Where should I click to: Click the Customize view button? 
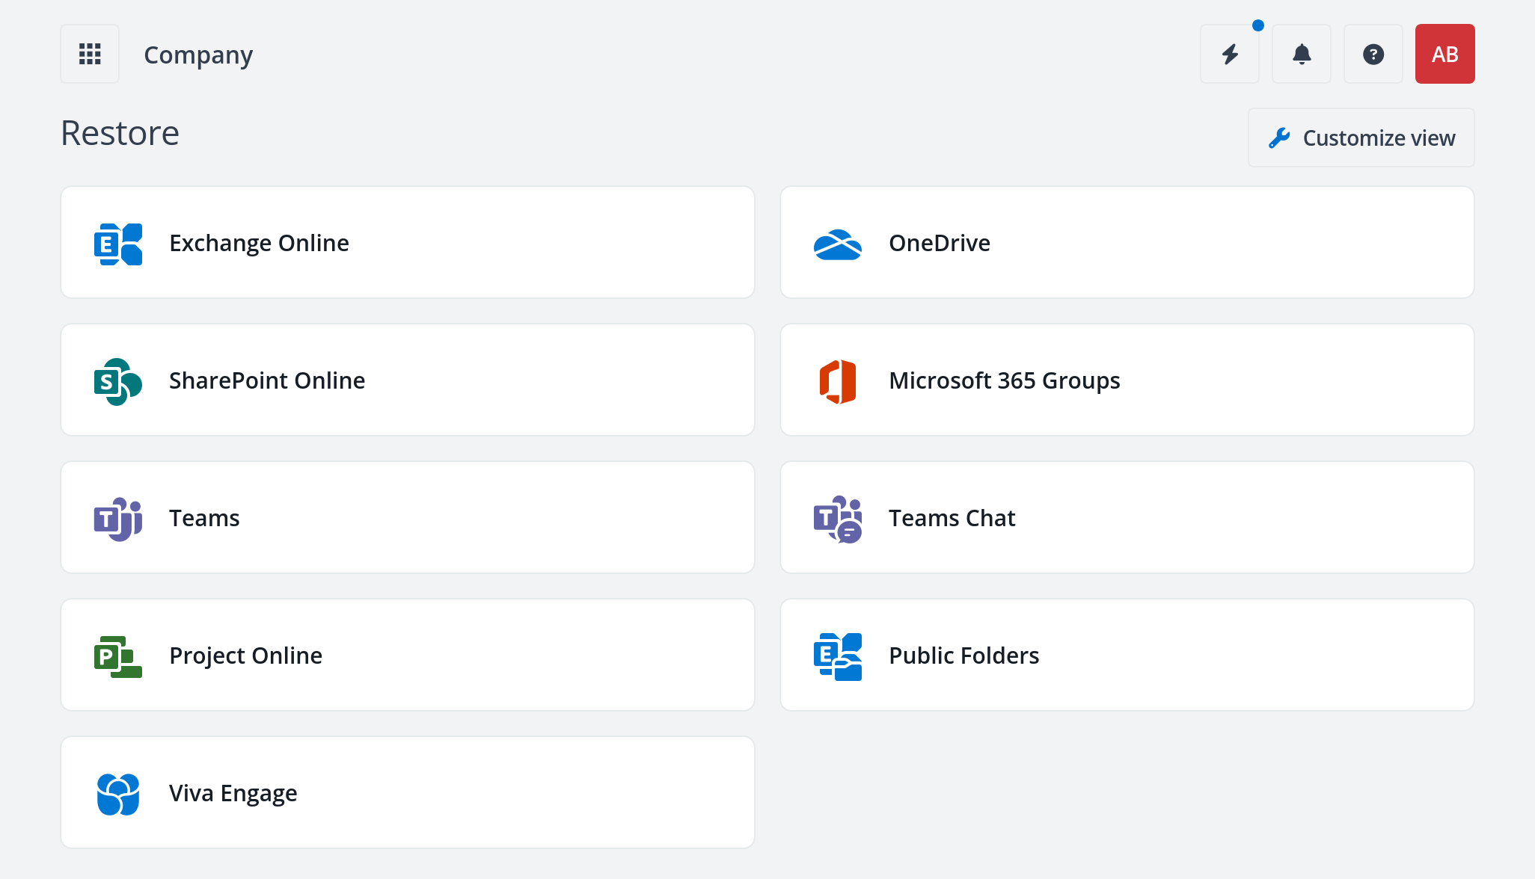[x=1361, y=138]
